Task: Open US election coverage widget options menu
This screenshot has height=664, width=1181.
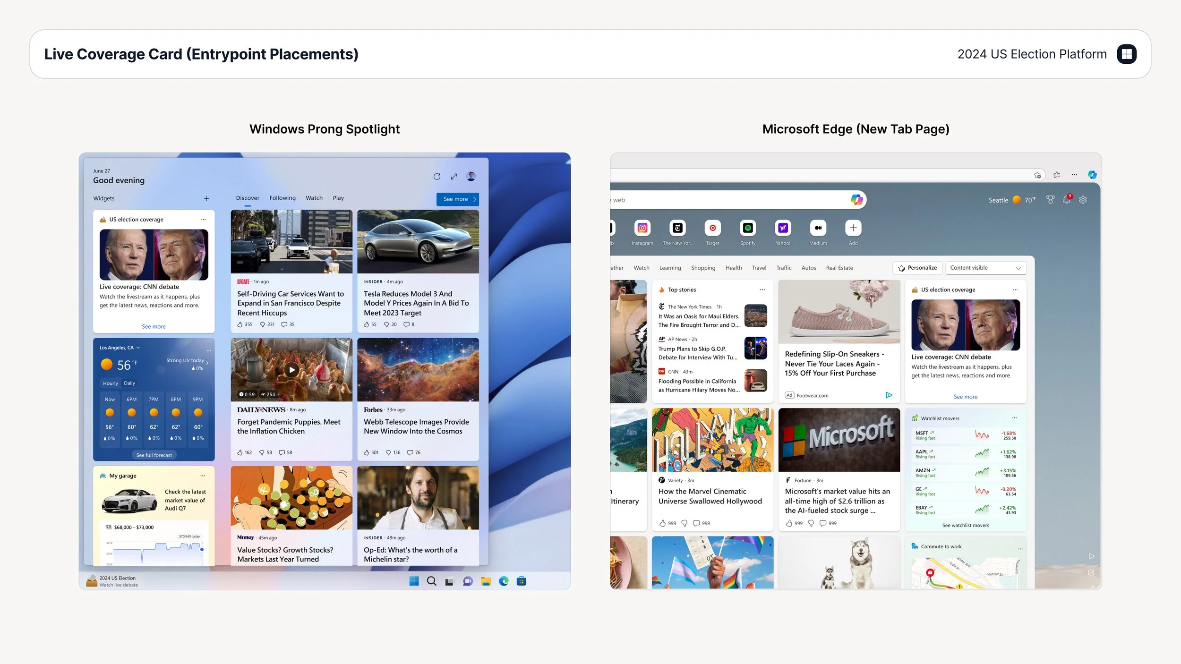Action: (x=203, y=220)
